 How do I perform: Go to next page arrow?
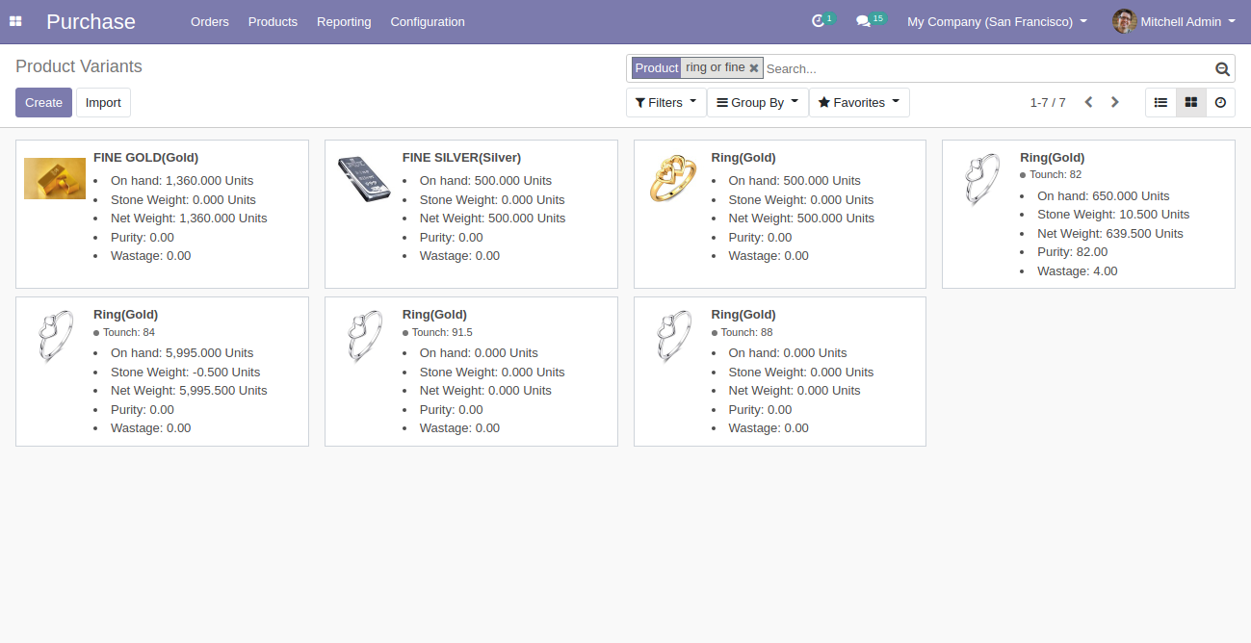coord(1115,102)
